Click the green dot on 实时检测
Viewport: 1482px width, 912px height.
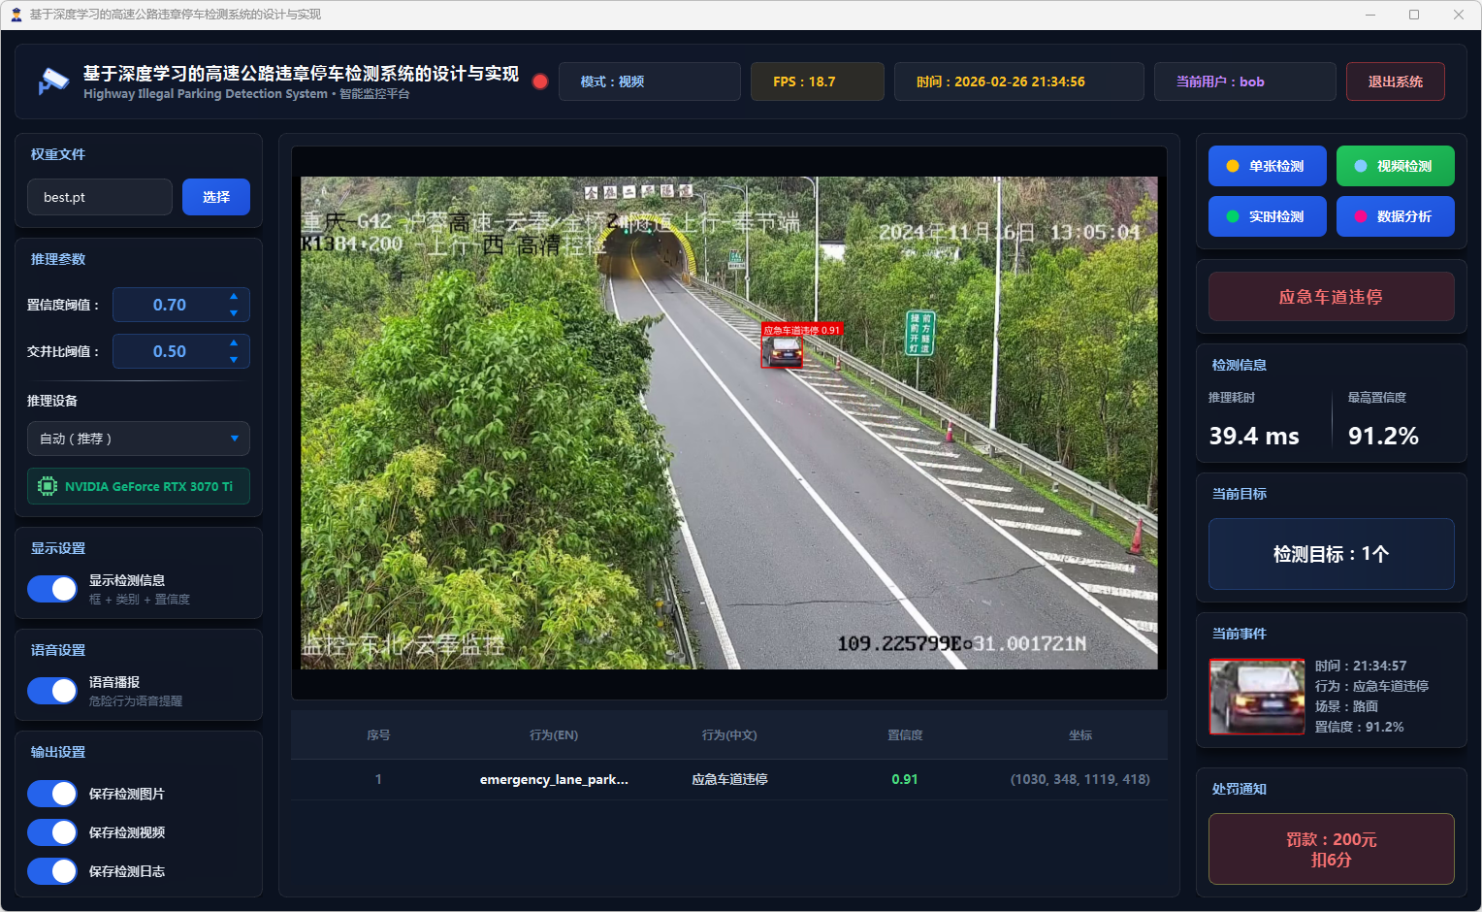(x=1233, y=216)
